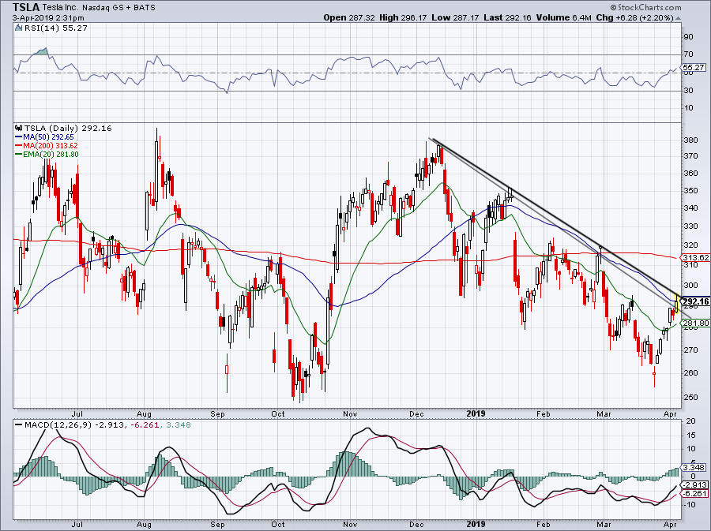The height and width of the screenshot is (531, 711).
Task: Click the 250 price axis label
Action: (690, 398)
